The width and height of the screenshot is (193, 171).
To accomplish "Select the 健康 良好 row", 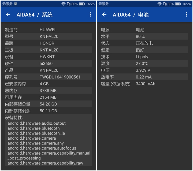I will click(144, 50).
